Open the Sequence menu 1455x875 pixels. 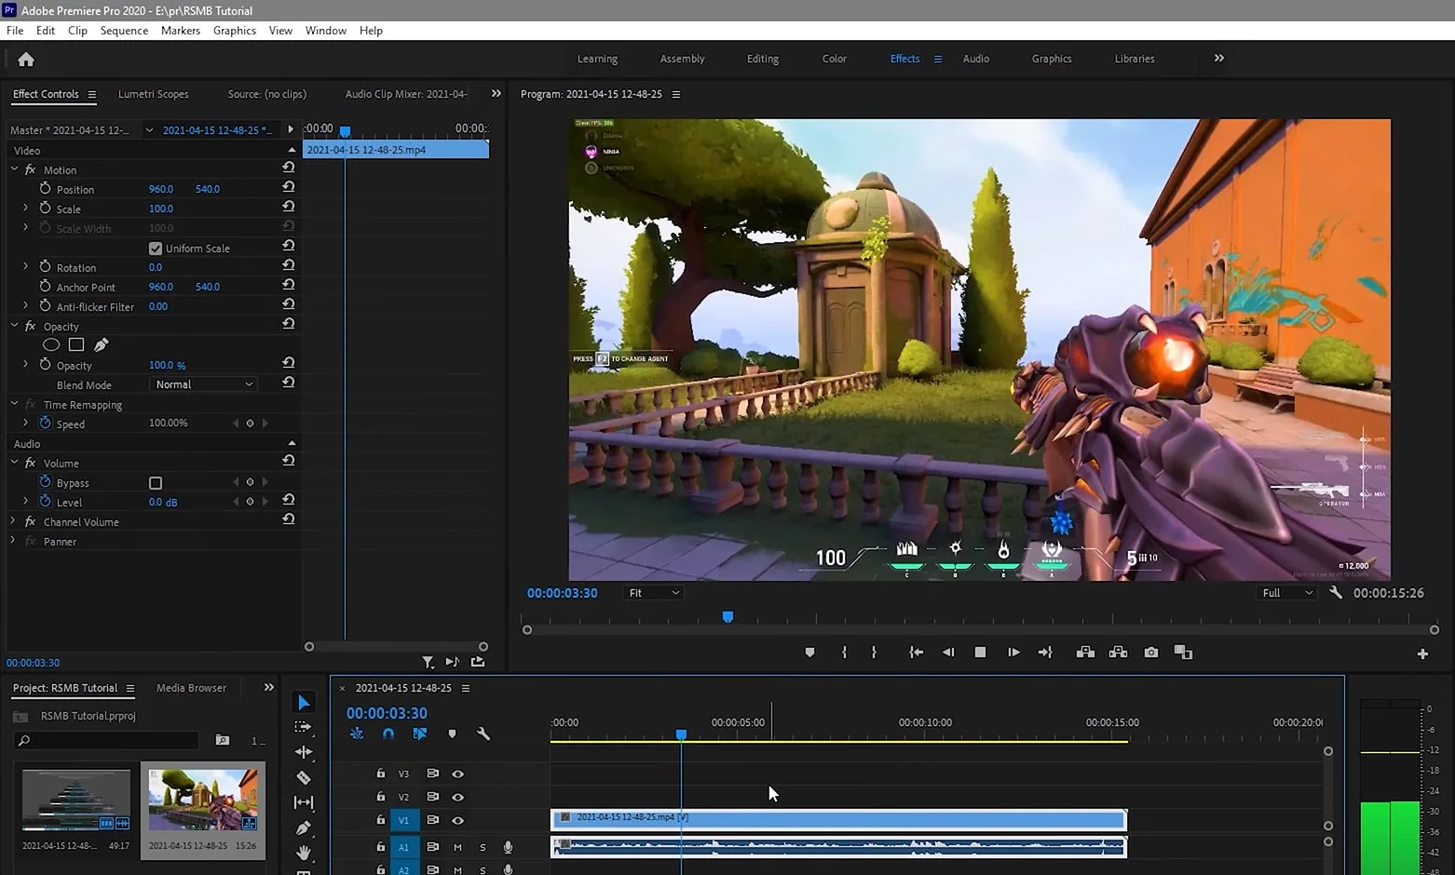click(x=124, y=31)
